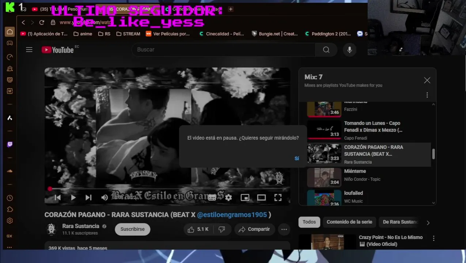Open a new browser tab with plus
This screenshot has height=263, width=466.
click(x=231, y=9)
